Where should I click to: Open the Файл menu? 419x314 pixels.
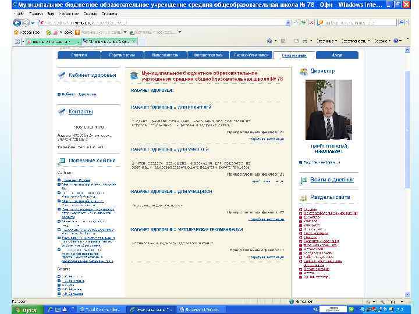(19, 13)
